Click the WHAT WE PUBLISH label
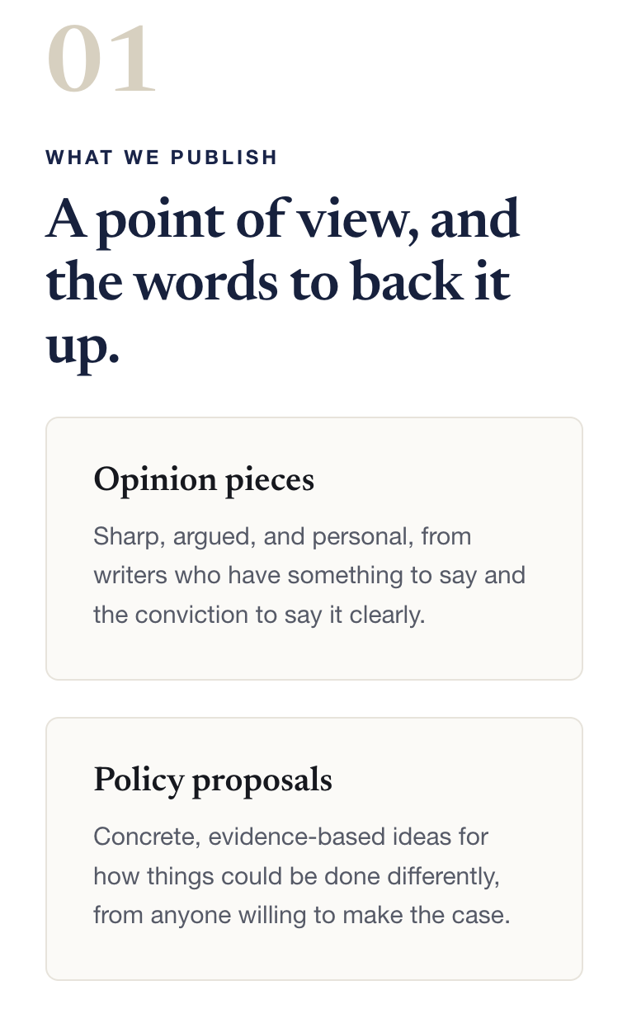 pyautogui.click(x=162, y=158)
